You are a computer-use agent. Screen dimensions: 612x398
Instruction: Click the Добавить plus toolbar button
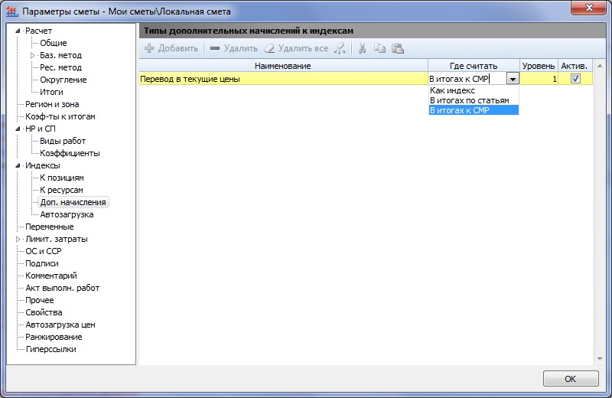click(171, 48)
